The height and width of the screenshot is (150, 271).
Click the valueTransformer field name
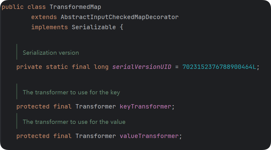[x=149, y=136]
